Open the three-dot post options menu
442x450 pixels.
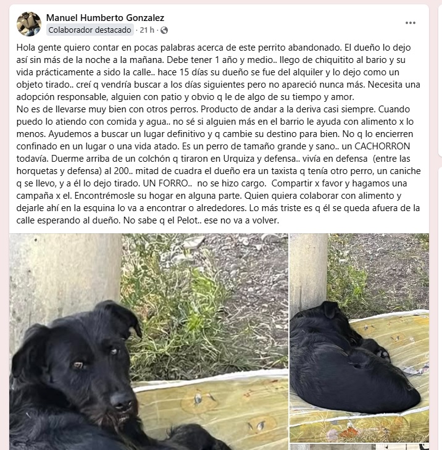410,23
